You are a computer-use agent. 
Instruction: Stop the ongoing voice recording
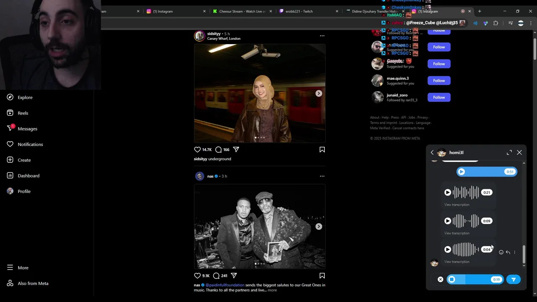(452, 279)
